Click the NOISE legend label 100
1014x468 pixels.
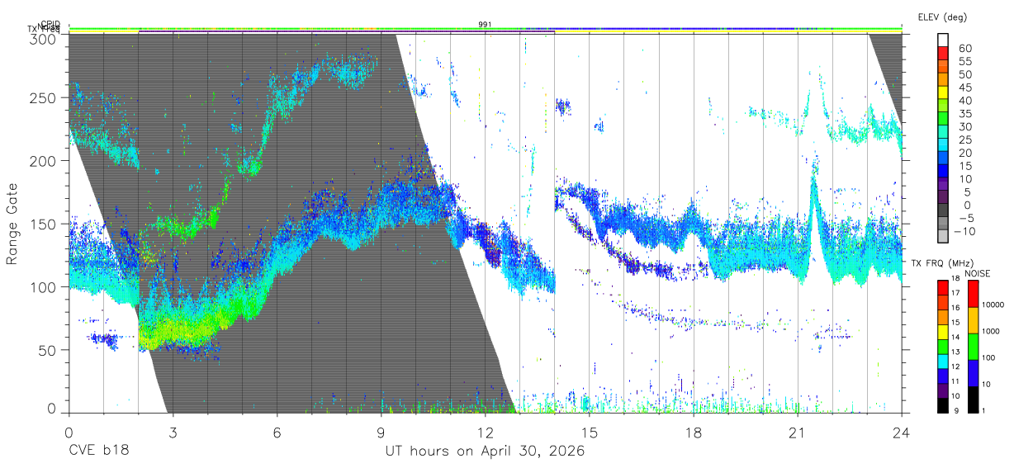pos(988,357)
